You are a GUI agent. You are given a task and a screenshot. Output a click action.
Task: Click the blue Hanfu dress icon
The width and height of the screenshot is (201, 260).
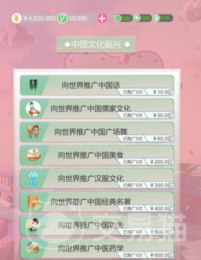(x=33, y=178)
